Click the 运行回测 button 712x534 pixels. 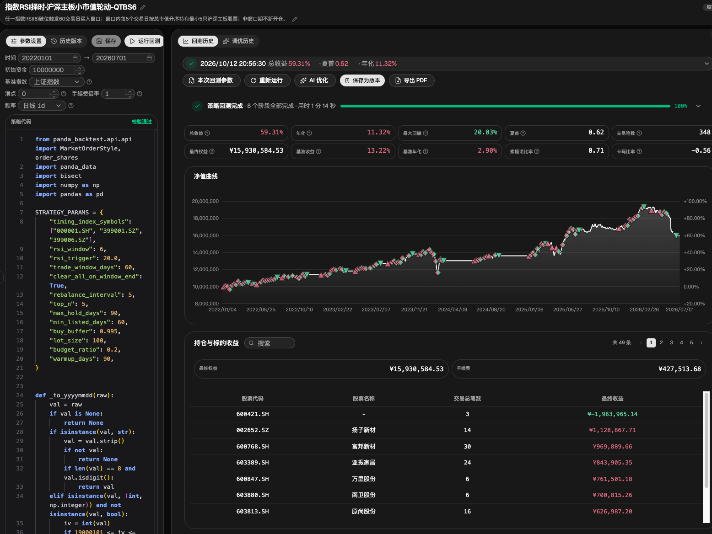144,41
